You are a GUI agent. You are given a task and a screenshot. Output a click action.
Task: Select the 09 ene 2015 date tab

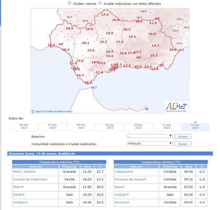click(110, 127)
